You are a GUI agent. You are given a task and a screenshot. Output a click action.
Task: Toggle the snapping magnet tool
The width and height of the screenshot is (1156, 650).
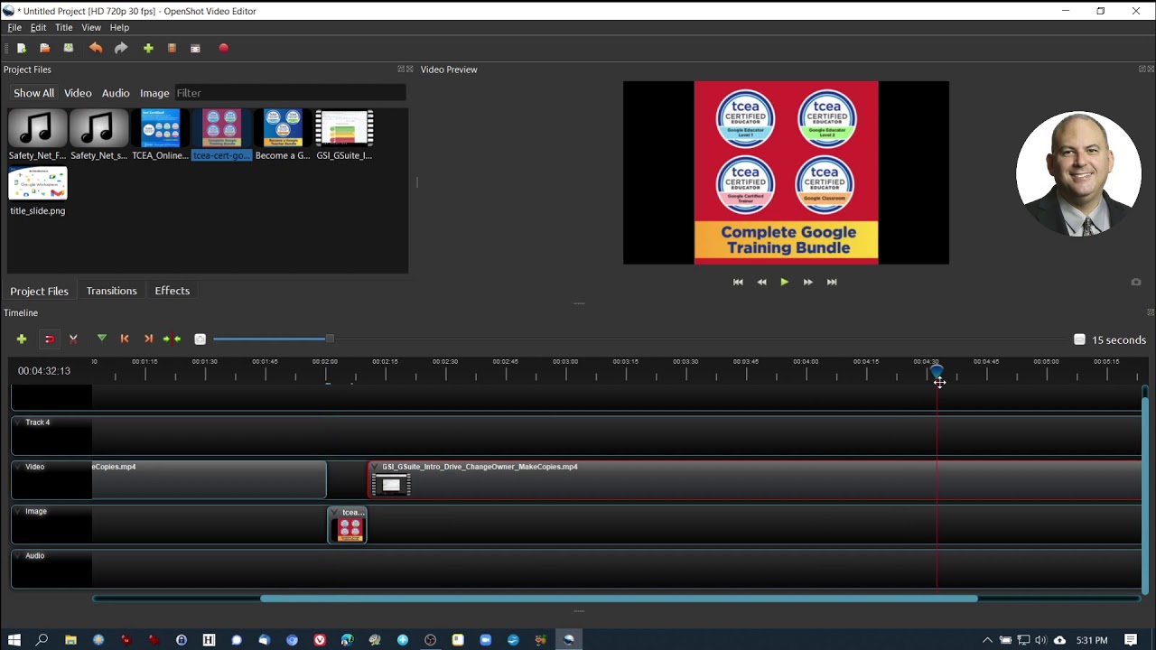coord(50,339)
